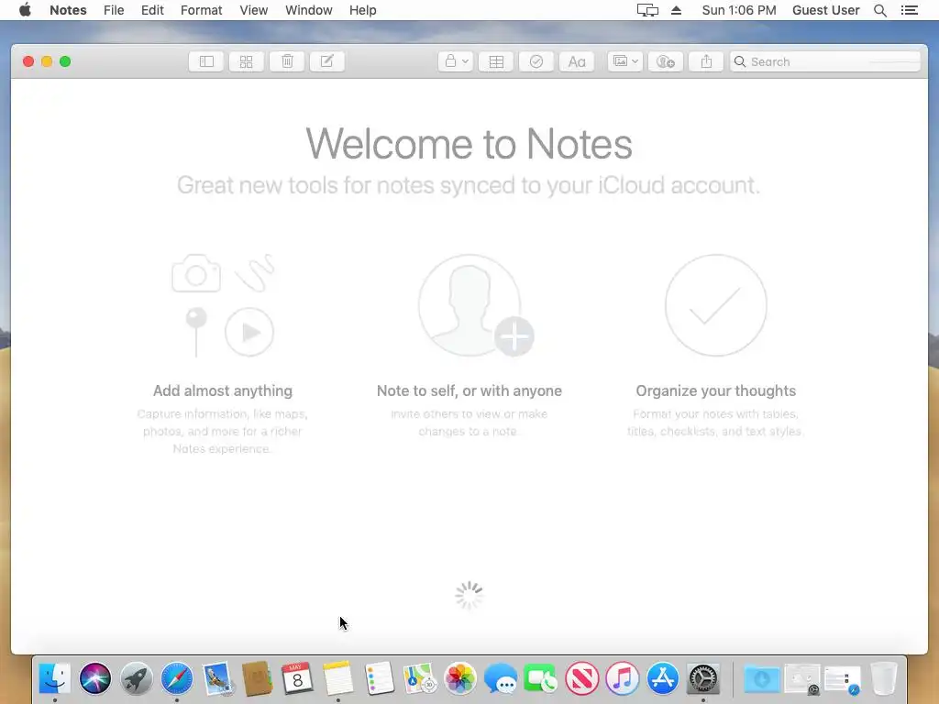
Task: Open Photos flower icon in Dock
Action: point(460,679)
